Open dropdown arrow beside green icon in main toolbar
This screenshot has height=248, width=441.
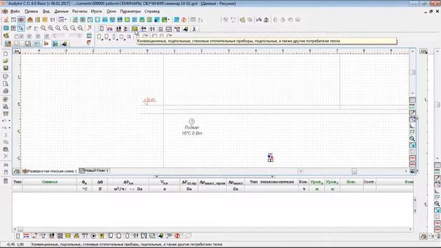[x=168, y=20]
